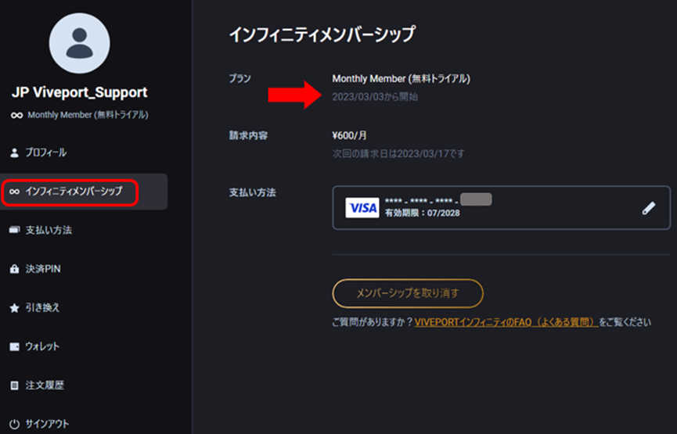Click the card icon next to 支払い方法
This screenshot has width=677, height=434.
[x=14, y=230]
